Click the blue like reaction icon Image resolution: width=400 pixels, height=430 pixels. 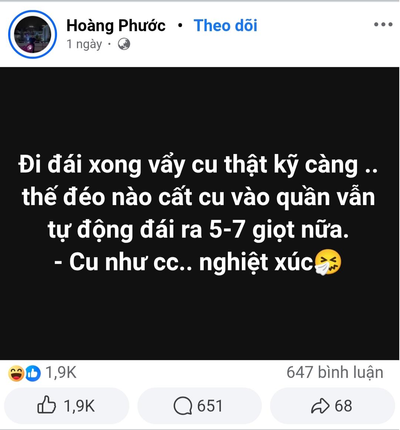[33, 373]
